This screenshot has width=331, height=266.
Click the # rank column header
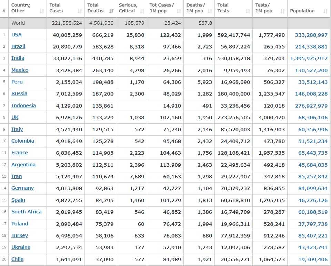[4, 11]
